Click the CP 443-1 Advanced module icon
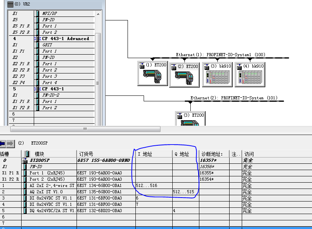The height and width of the screenshot is (229, 312). tap(38, 38)
